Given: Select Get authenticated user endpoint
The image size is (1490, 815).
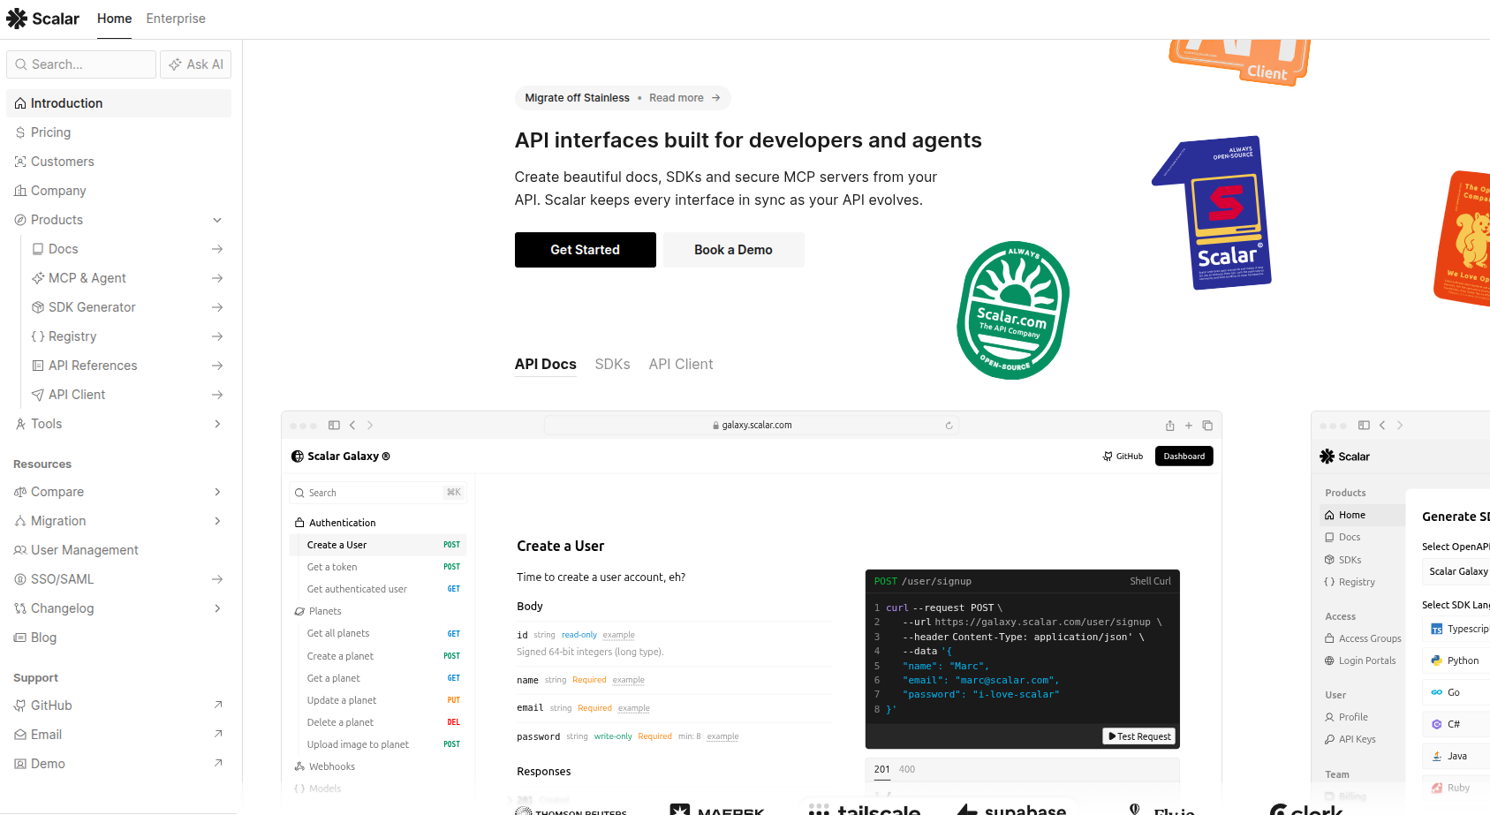Looking at the screenshot, I should point(378,589).
